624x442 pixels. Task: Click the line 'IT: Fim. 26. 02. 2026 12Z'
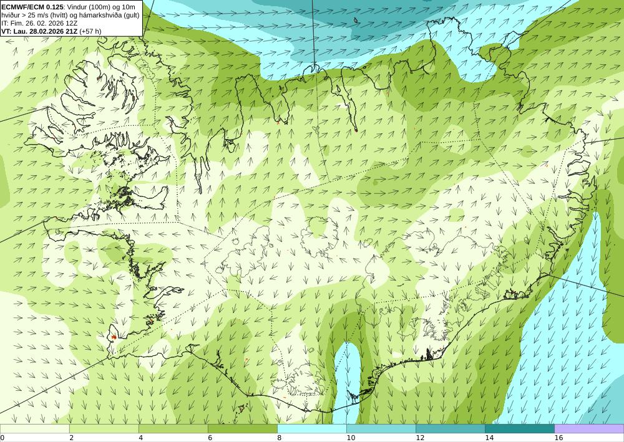click(x=39, y=23)
